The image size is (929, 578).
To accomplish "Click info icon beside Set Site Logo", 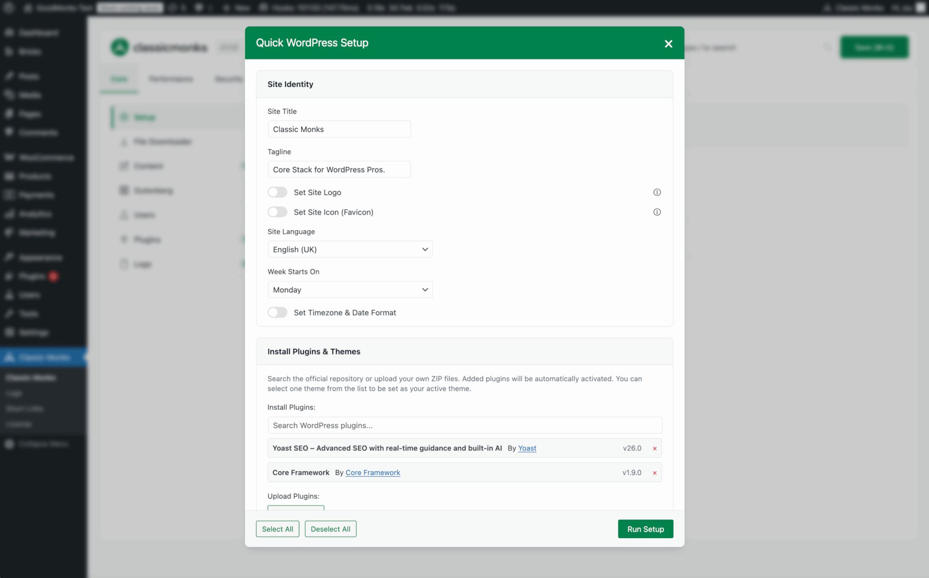I will [656, 192].
